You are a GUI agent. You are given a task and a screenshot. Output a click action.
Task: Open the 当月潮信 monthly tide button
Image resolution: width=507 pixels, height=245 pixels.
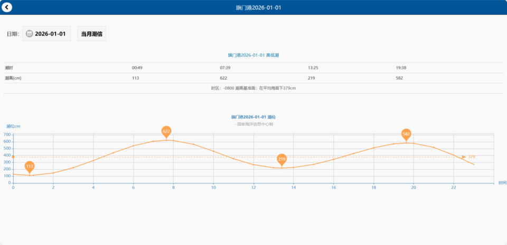pyautogui.click(x=91, y=34)
